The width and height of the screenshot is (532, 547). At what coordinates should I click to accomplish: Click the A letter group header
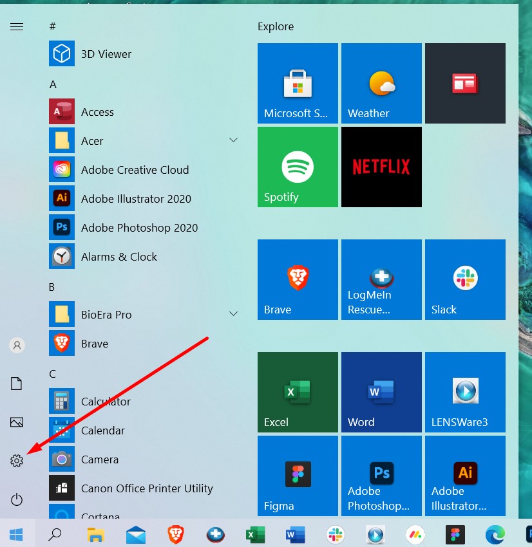point(53,84)
